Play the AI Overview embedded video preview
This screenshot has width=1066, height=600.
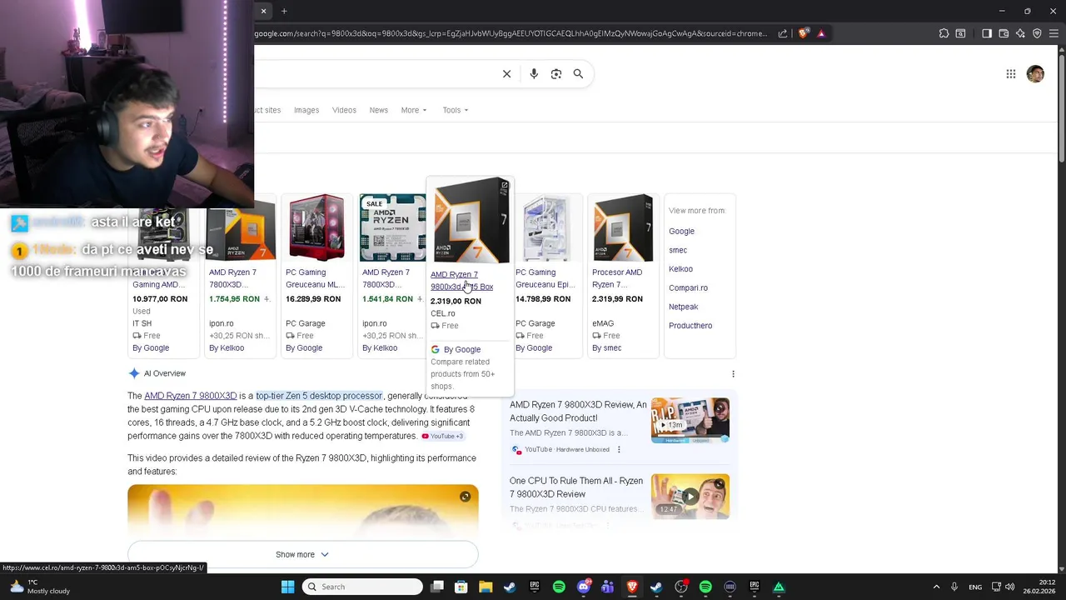point(303,512)
